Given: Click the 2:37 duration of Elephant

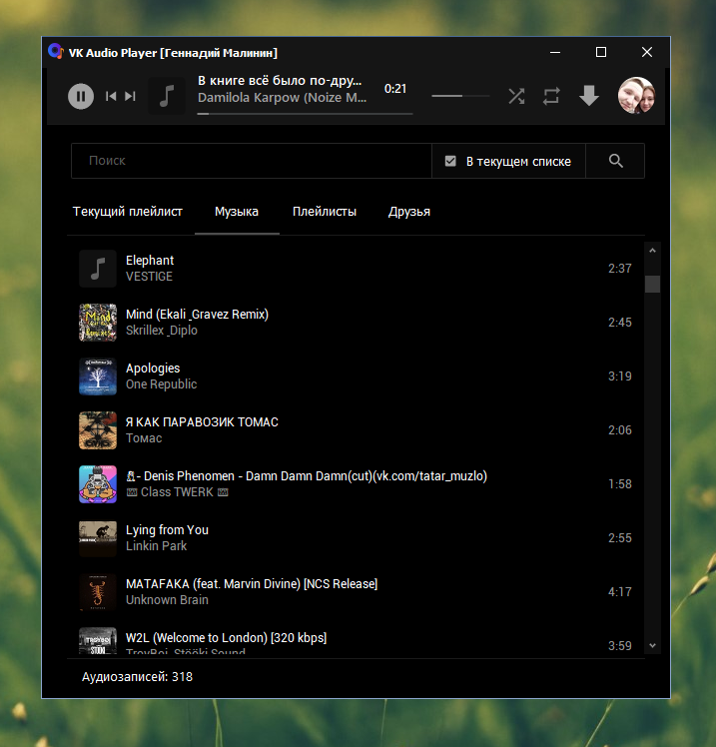Looking at the screenshot, I should (620, 269).
